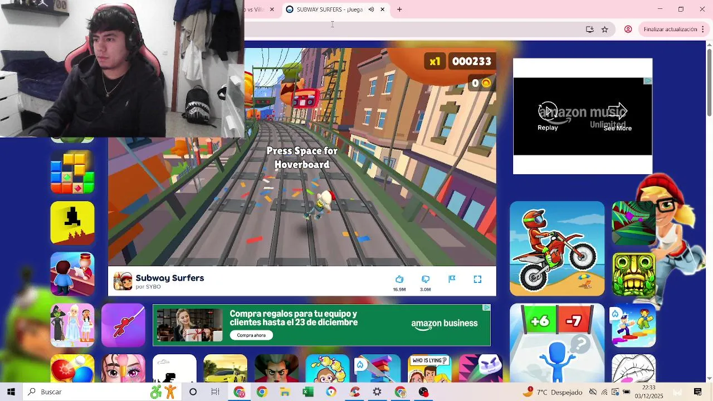Open the makeup face game thumbnail
This screenshot has height=401, width=713.
click(123, 369)
